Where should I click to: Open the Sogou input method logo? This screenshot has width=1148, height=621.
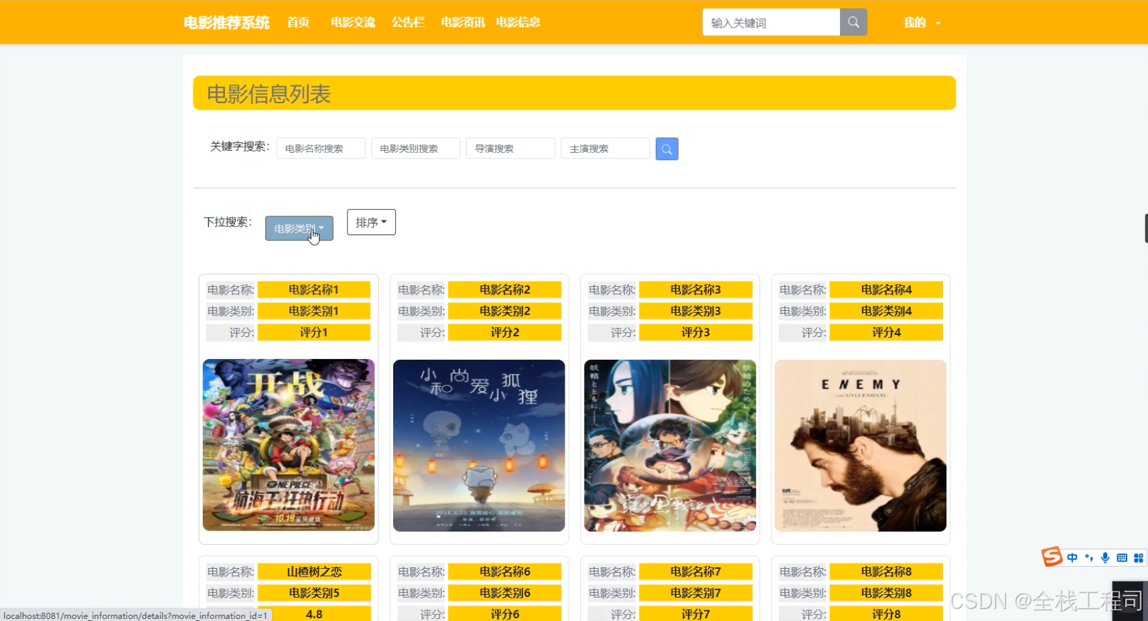[x=1052, y=557]
